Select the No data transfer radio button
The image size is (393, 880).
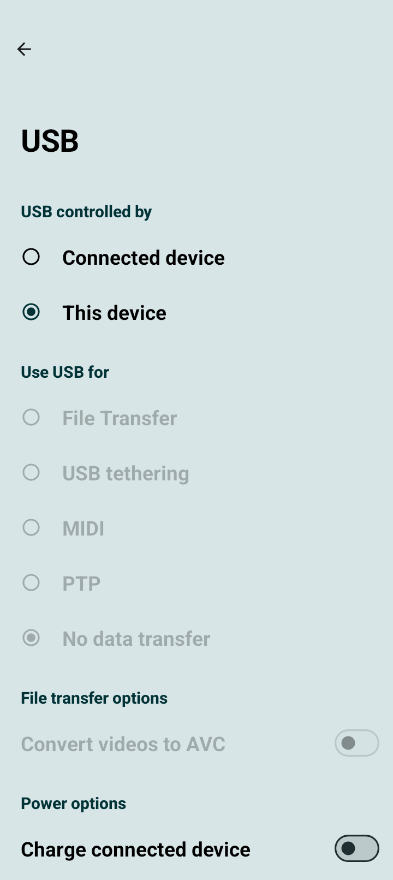click(x=31, y=638)
